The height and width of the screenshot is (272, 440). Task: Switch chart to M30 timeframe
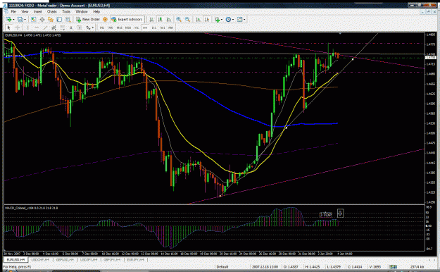(128, 27)
